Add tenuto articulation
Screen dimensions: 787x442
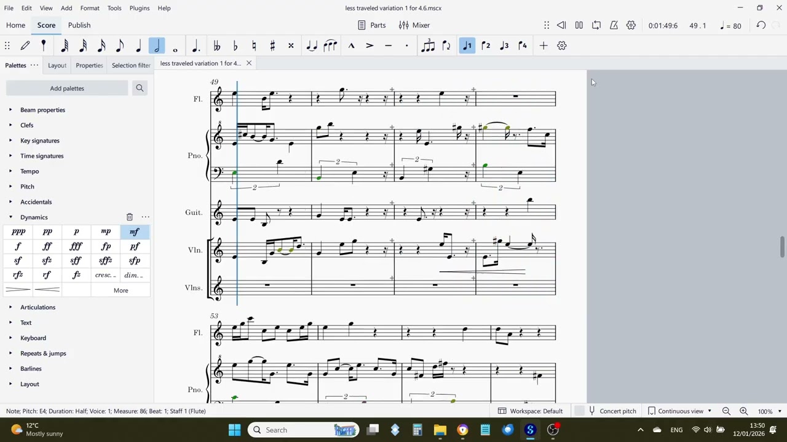point(388,45)
